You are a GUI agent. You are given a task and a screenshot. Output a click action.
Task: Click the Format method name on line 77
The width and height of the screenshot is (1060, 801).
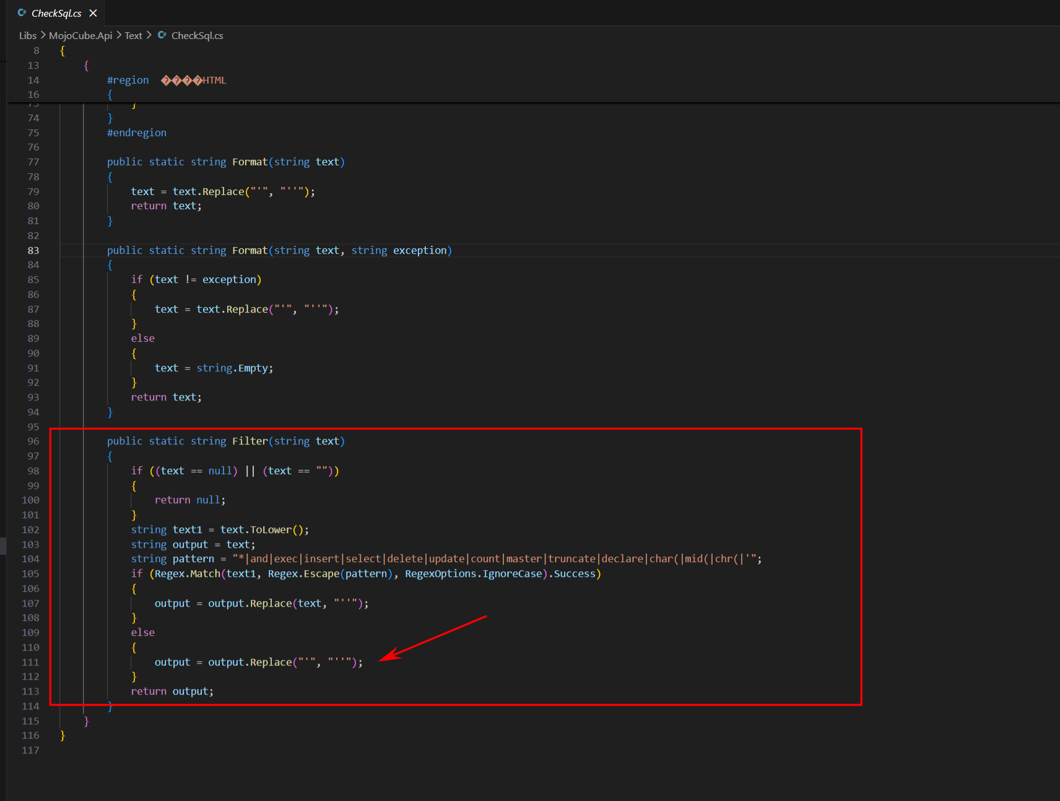[x=250, y=162]
